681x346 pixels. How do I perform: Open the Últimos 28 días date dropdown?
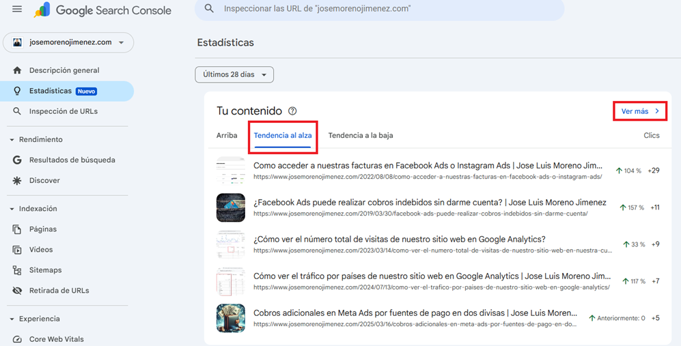(x=234, y=74)
